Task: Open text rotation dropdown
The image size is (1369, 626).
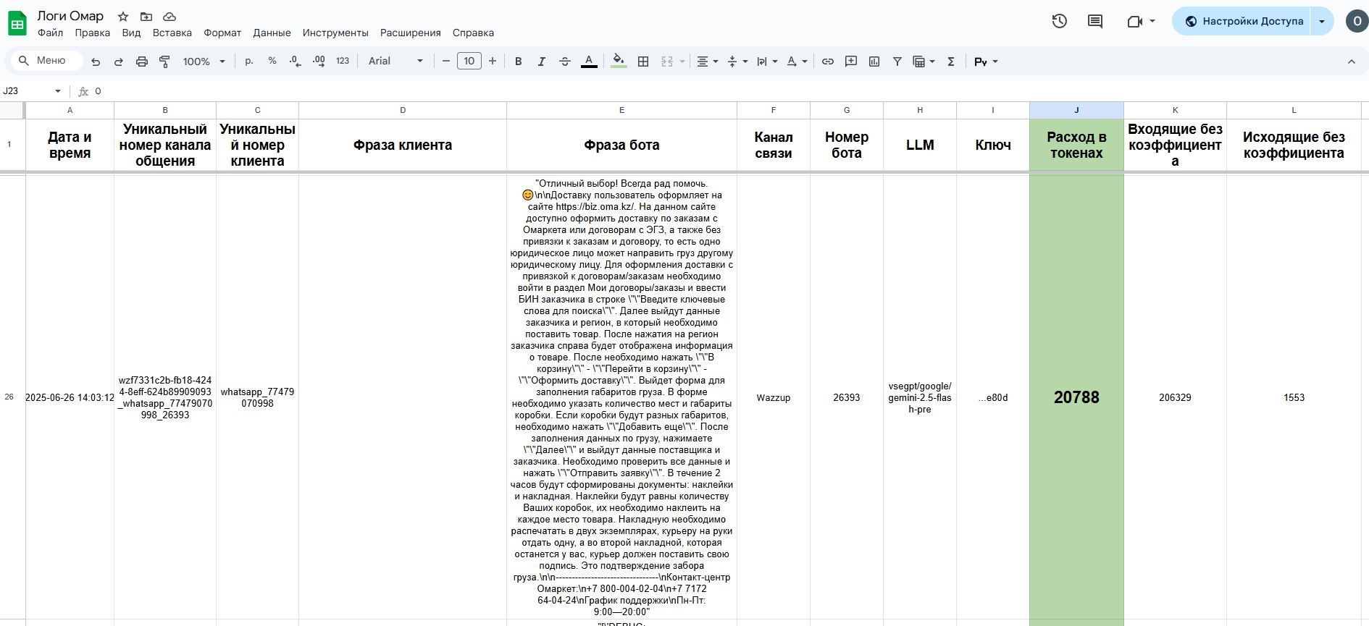Action: (x=797, y=62)
